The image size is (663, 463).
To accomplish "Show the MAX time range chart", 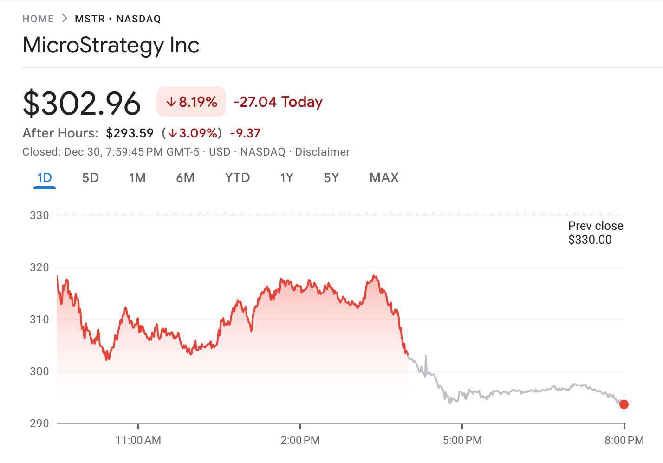I will [384, 178].
